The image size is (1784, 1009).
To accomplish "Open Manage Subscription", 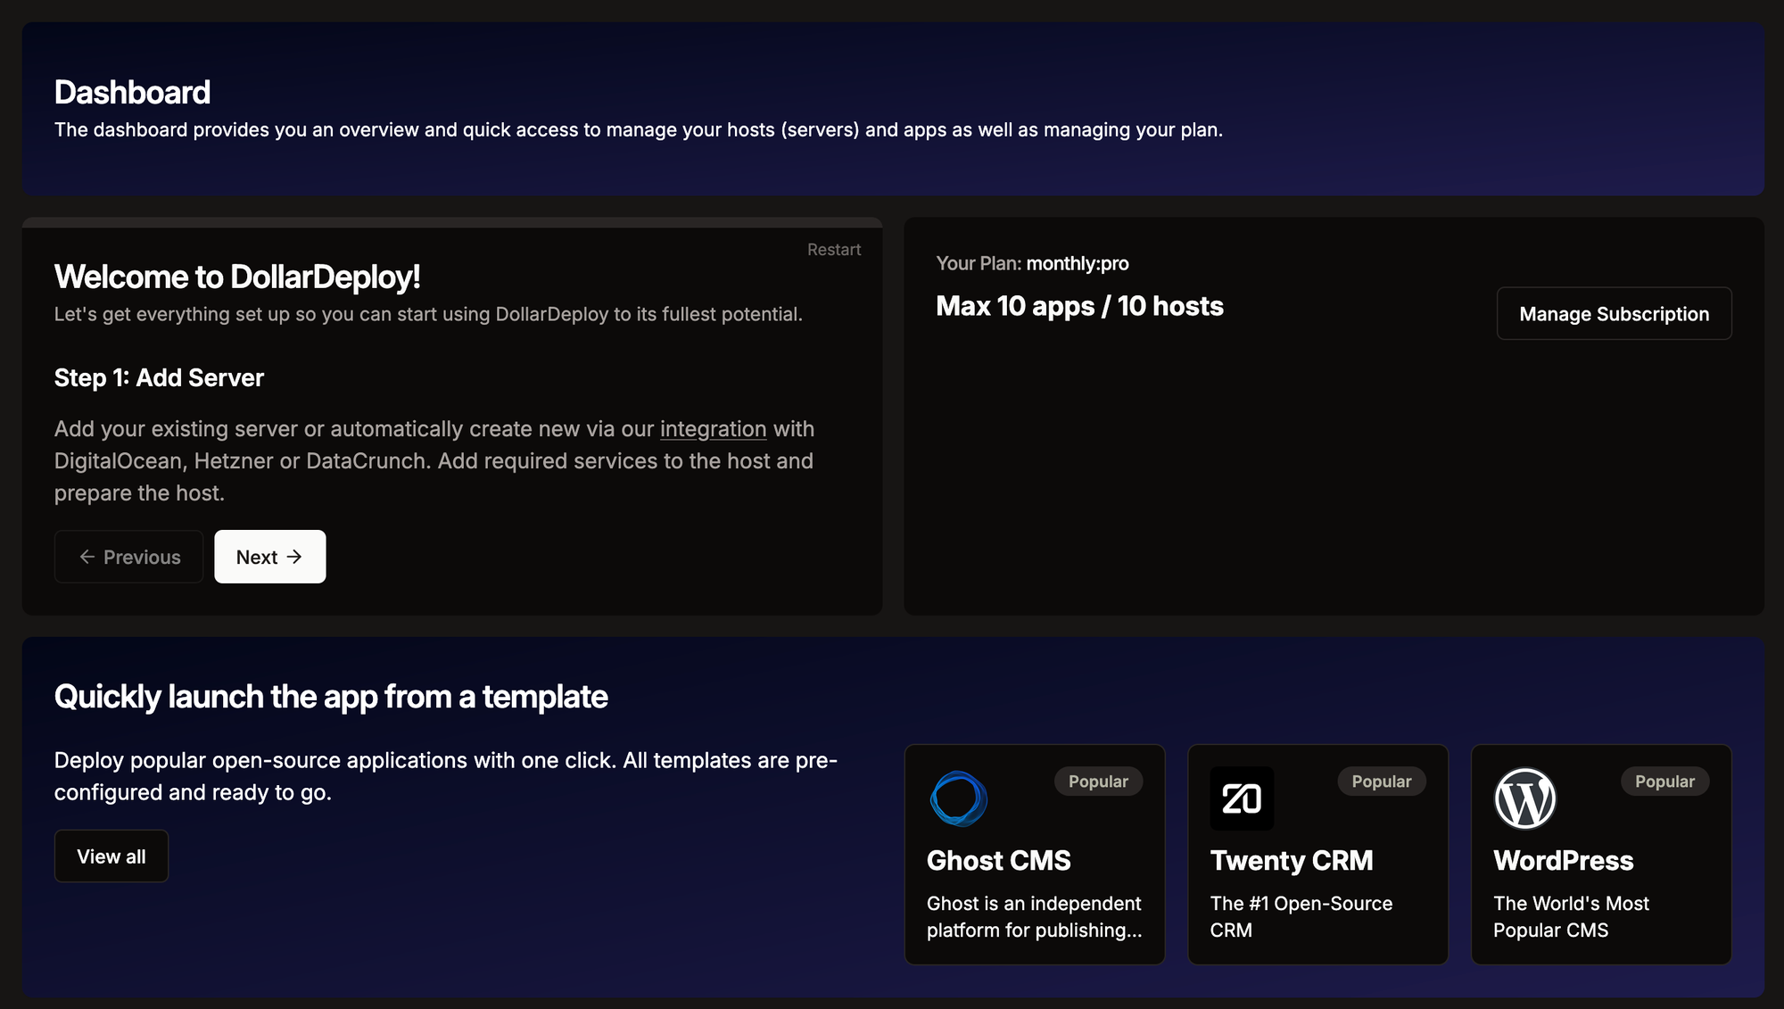I will click(x=1615, y=313).
